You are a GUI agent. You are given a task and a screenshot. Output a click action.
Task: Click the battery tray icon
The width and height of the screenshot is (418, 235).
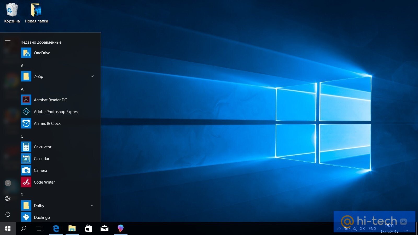click(347, 228)
